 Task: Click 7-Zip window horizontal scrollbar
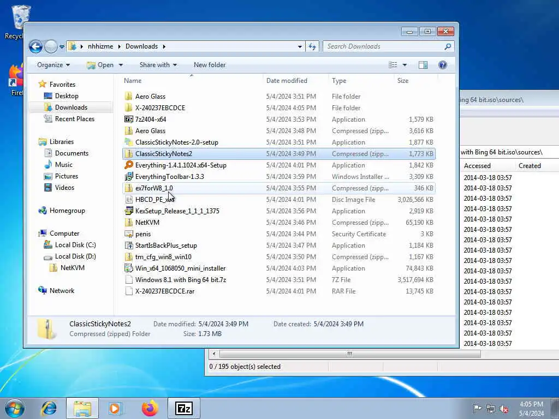[349, 354]
